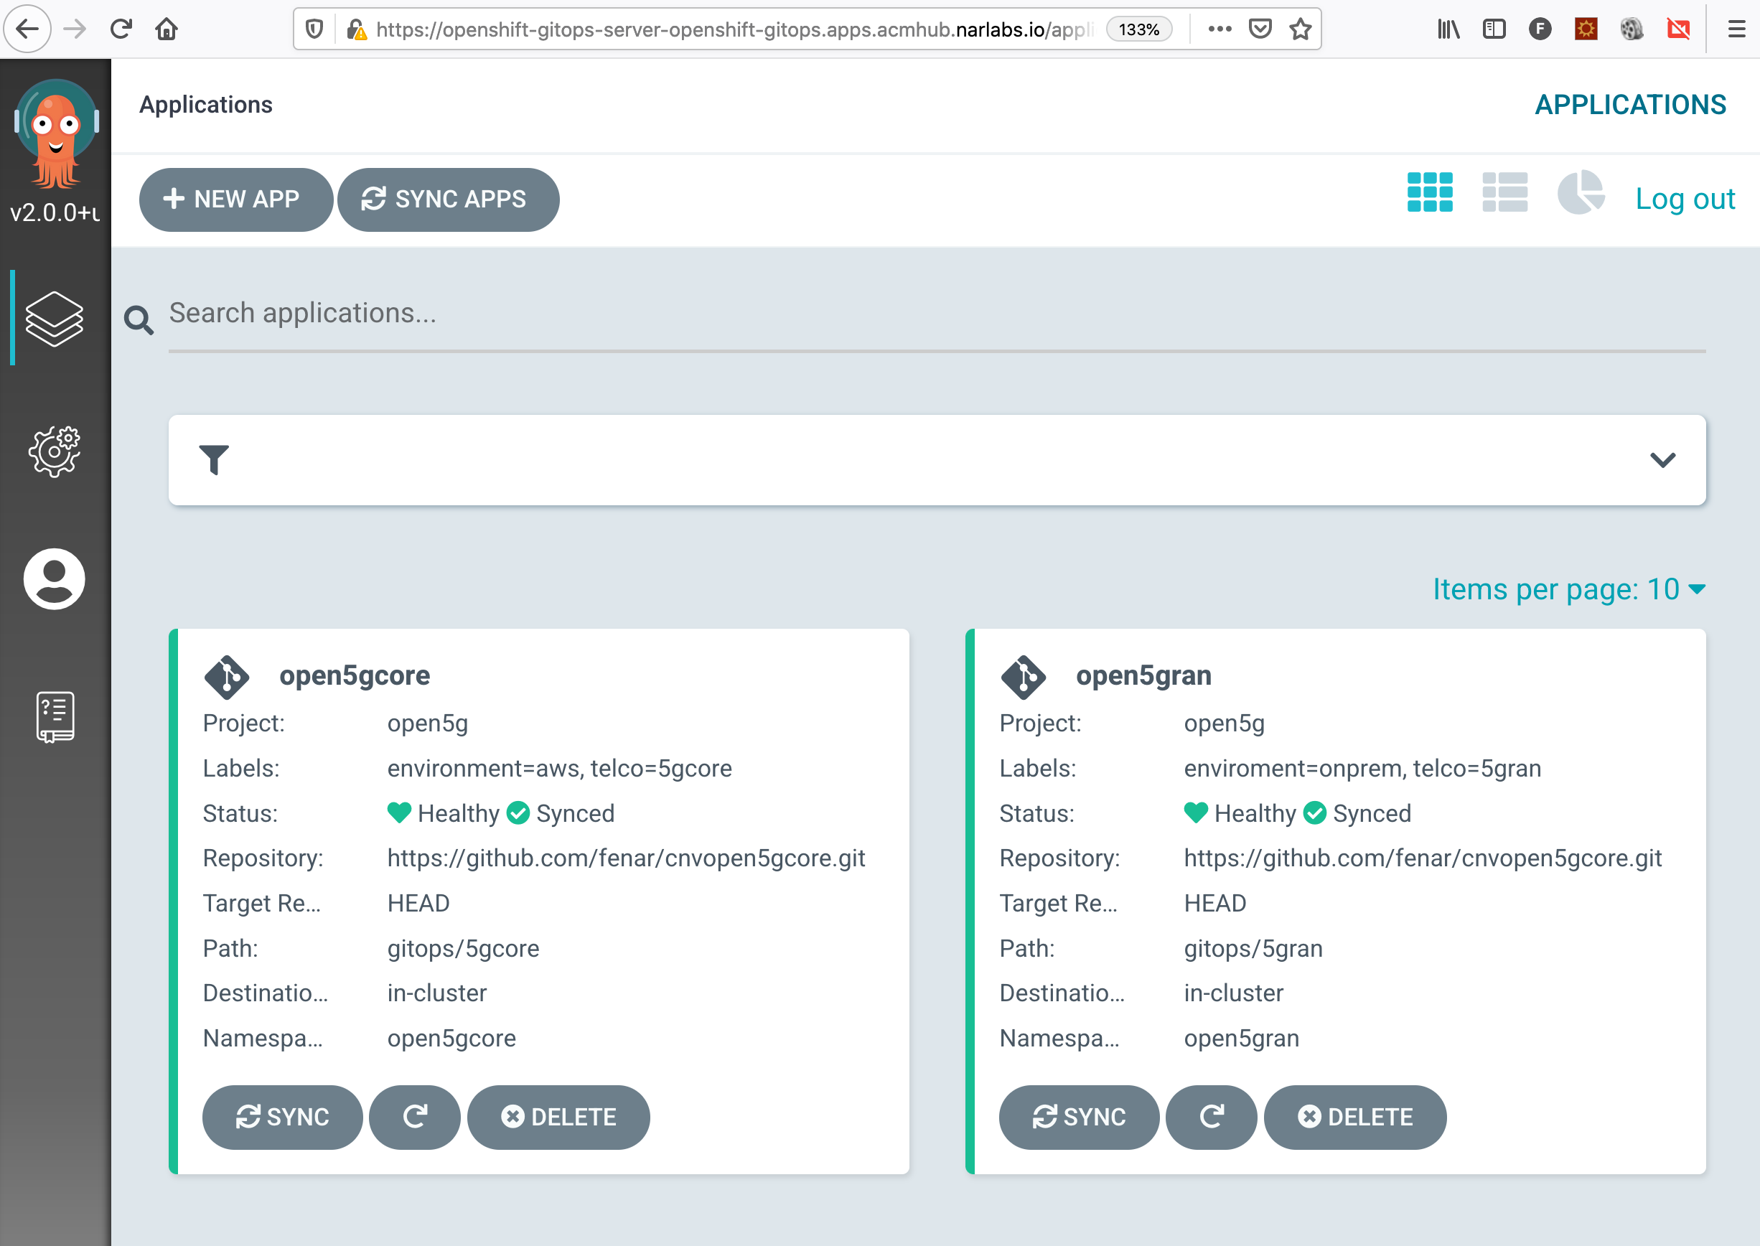This screenshot has height=1246, width=1760.
Task: Open the red crossed camera extension
Action: coord(1678,29)
